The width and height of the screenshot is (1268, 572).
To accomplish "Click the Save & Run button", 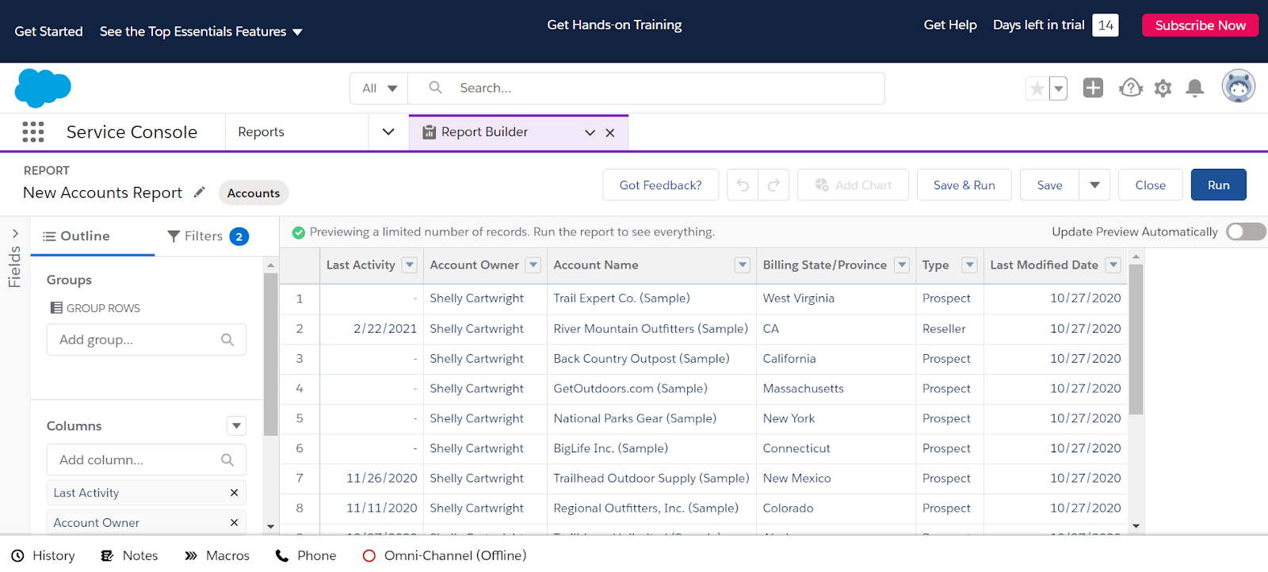I will pos(964,185).
